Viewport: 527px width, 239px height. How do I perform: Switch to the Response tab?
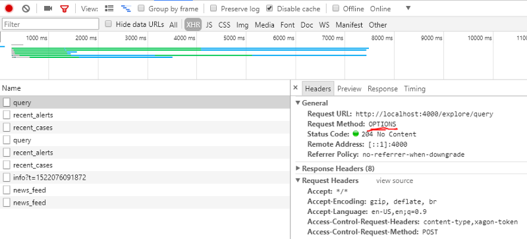coord(383,89)
